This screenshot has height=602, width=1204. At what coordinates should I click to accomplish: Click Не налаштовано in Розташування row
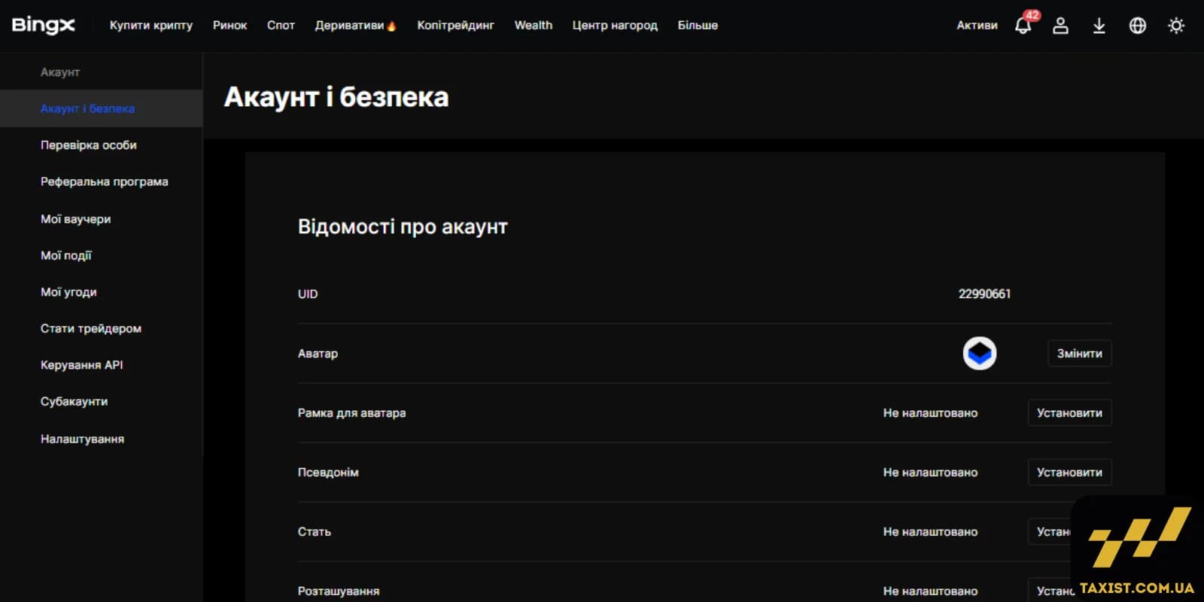(x=930, y=591)
